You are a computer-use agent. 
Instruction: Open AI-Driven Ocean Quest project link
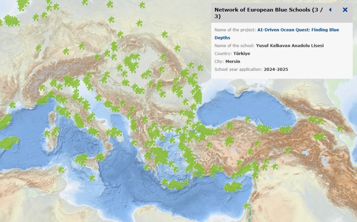(298, 30)
